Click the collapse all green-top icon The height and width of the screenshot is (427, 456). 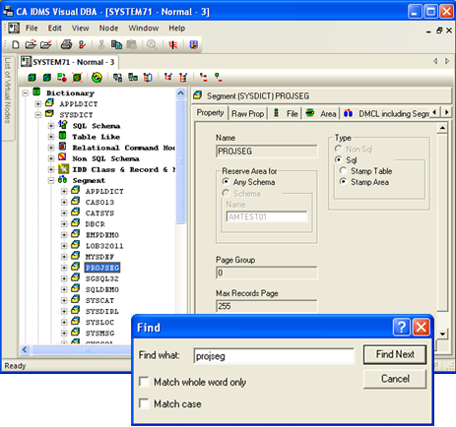tap(218, 78)
